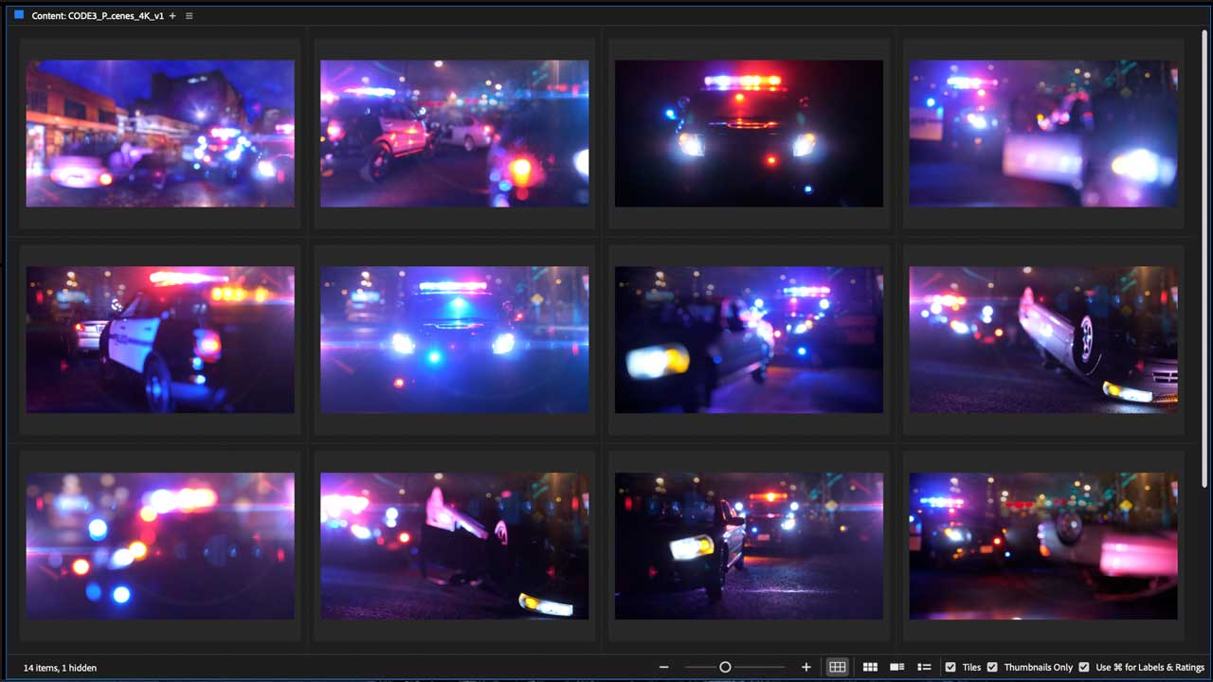The height and width of the screenshot is (682, 1213).
Task: Select the Content: CODE3_P..cenes_4K_v1 tab
Action: click(x=97, y=16)
